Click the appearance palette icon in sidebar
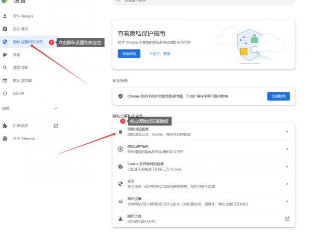The height and width of the screenshot is (234, 312). click(5, 54)
